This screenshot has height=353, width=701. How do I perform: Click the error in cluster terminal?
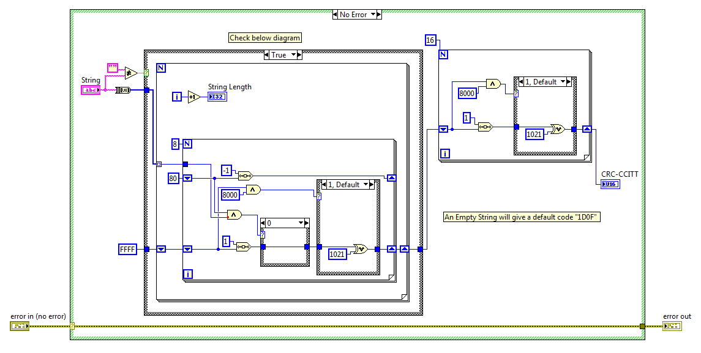coord(19,326)
